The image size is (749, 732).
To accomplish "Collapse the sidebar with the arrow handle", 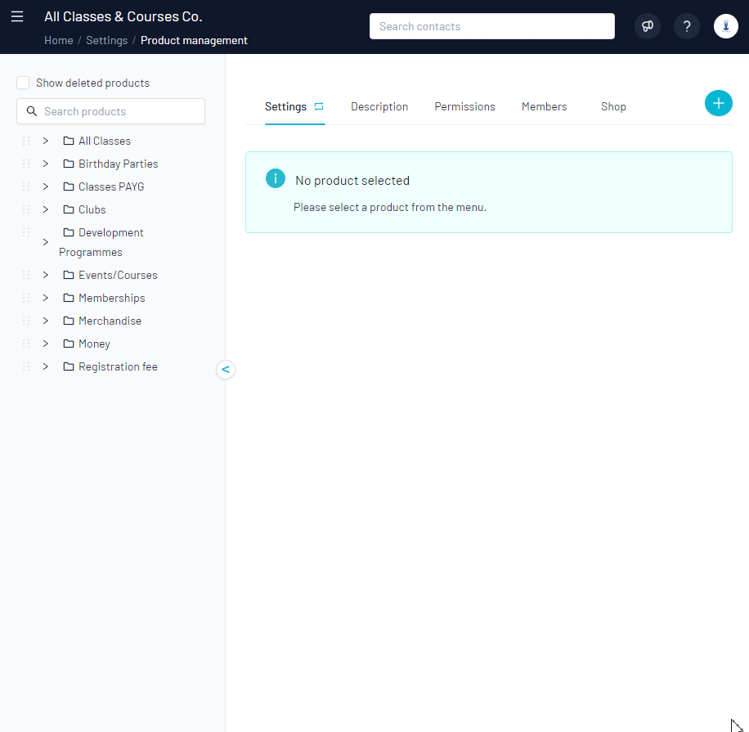I will (x=226, y=370).
